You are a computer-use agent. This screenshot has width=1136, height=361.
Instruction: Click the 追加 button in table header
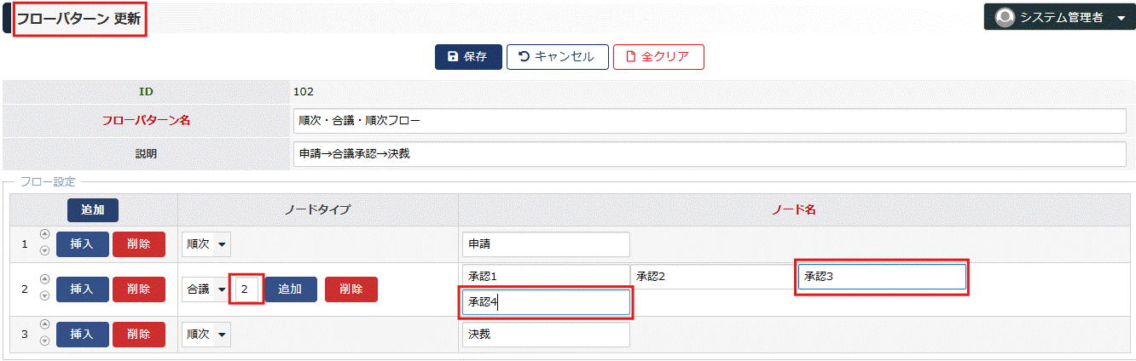tap(93, 210)
